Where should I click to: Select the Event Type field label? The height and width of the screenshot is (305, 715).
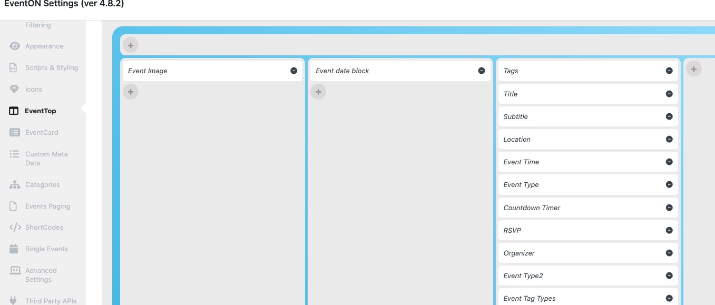[x=521, y=184]
